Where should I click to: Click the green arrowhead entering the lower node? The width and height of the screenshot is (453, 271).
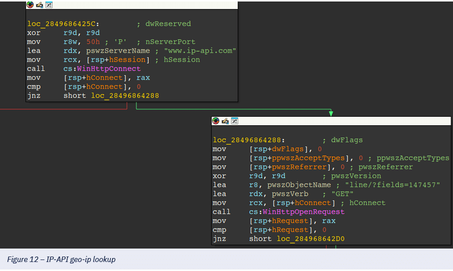pyautogui.click(x=331, y=113)
